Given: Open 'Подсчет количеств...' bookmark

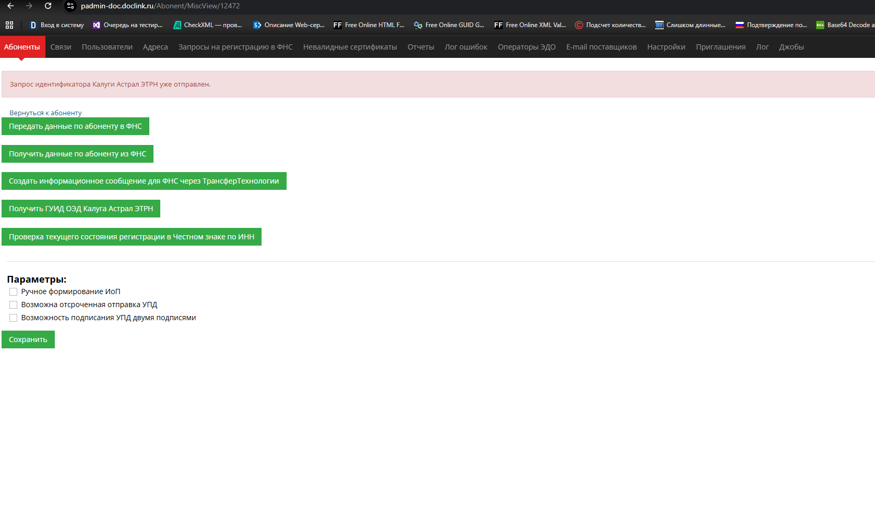Looking at the screenshot, I should point(610,25).
